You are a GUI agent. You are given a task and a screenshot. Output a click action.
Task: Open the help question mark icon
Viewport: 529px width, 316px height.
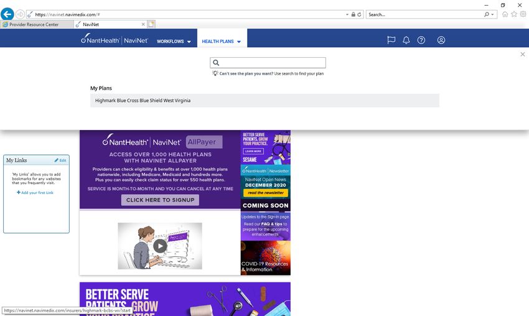(421, 40)
